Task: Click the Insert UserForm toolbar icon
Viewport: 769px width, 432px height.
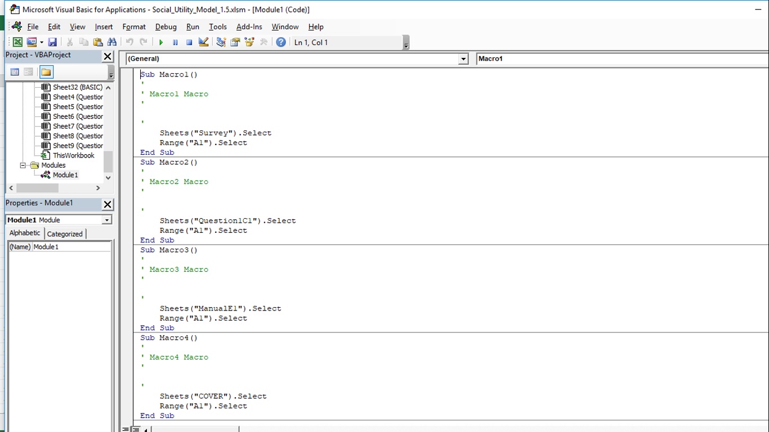Action: tap(32, 42)
